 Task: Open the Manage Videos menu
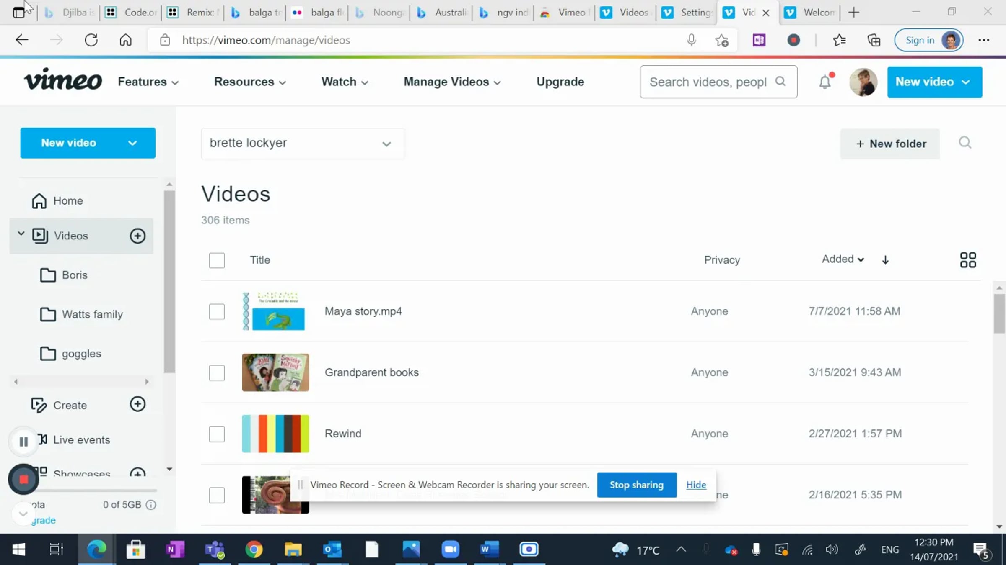click(x=452, y=82)
